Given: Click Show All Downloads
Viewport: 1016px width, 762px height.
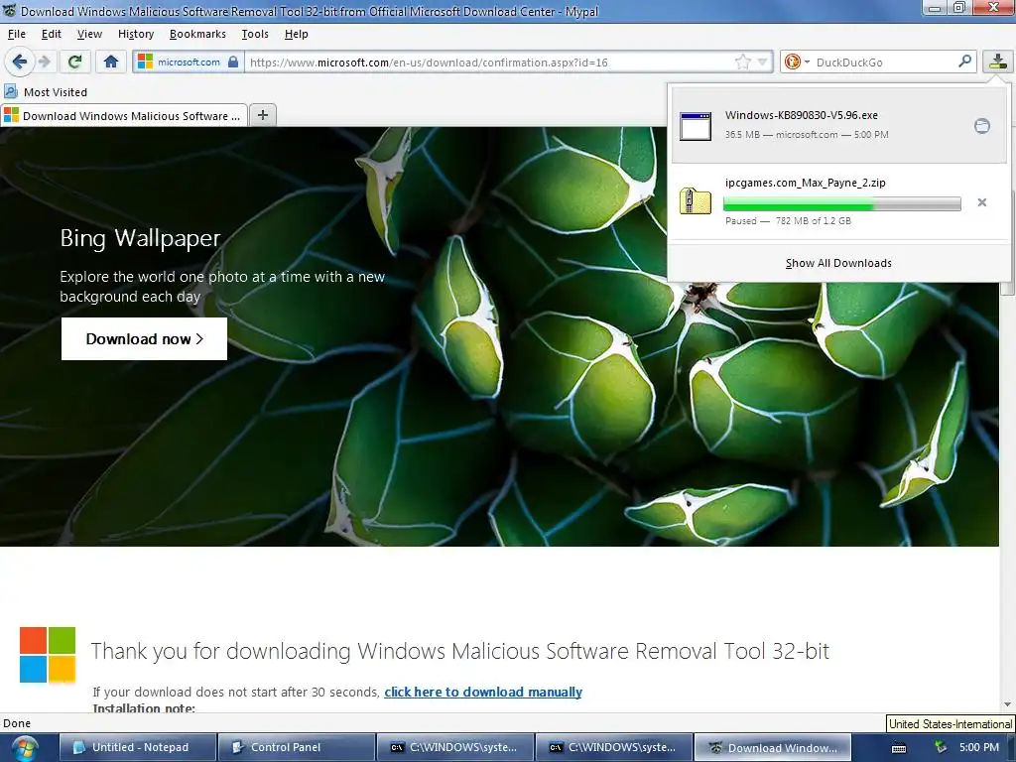Looking at the screenshot, I should pos(838,263).
